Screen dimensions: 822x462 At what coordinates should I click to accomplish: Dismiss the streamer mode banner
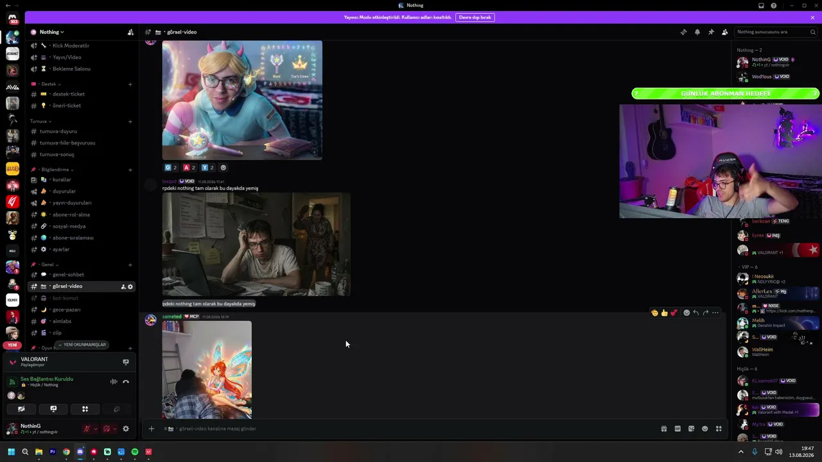click(x=812, y=17)
